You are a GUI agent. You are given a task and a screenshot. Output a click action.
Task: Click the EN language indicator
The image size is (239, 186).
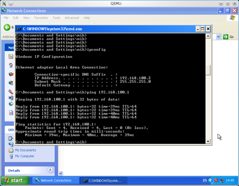205,180
